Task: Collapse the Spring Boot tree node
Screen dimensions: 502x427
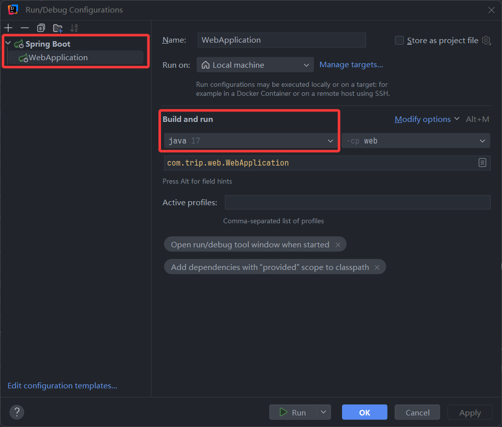Action: pyautogui.click(x=8, y=44)
